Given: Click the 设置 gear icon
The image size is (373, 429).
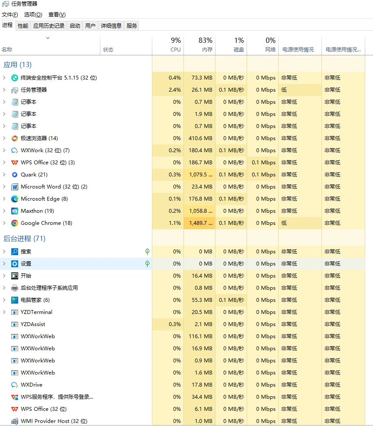Looking at the screenshot, I should click(15, 264).
